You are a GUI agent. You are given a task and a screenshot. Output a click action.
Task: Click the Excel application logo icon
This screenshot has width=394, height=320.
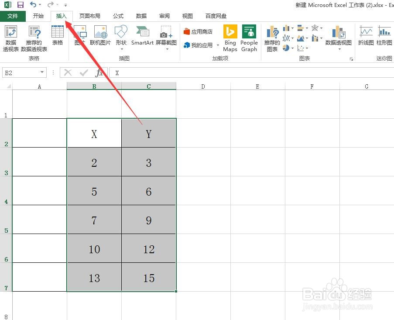tap(8, 4)
